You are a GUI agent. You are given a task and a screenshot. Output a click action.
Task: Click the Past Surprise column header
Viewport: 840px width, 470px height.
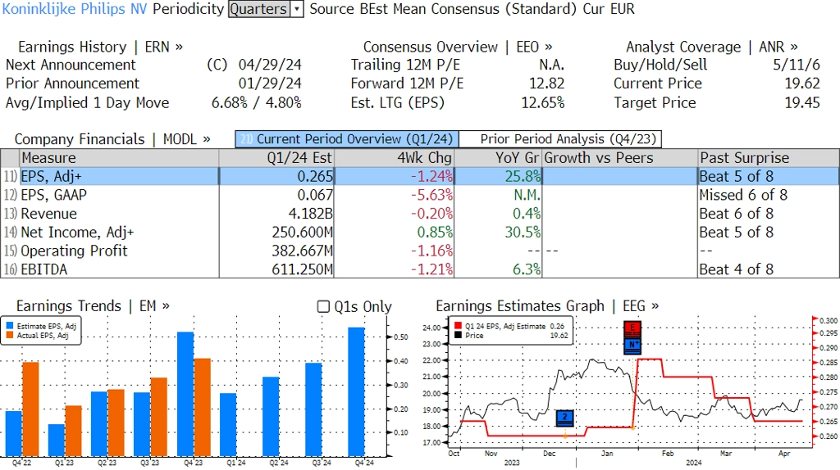(x=769, y=158)
